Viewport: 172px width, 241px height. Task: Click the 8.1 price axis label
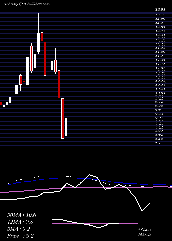tap(158, 143)
